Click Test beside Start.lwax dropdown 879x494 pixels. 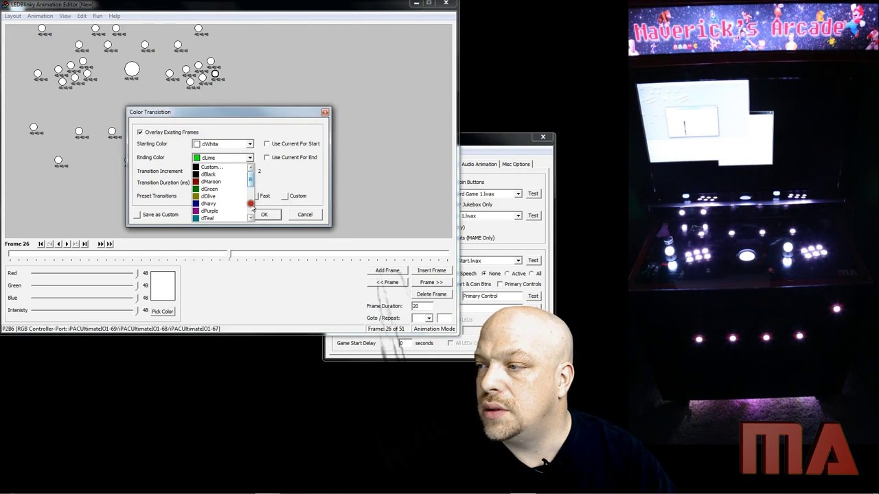[533, 260]
